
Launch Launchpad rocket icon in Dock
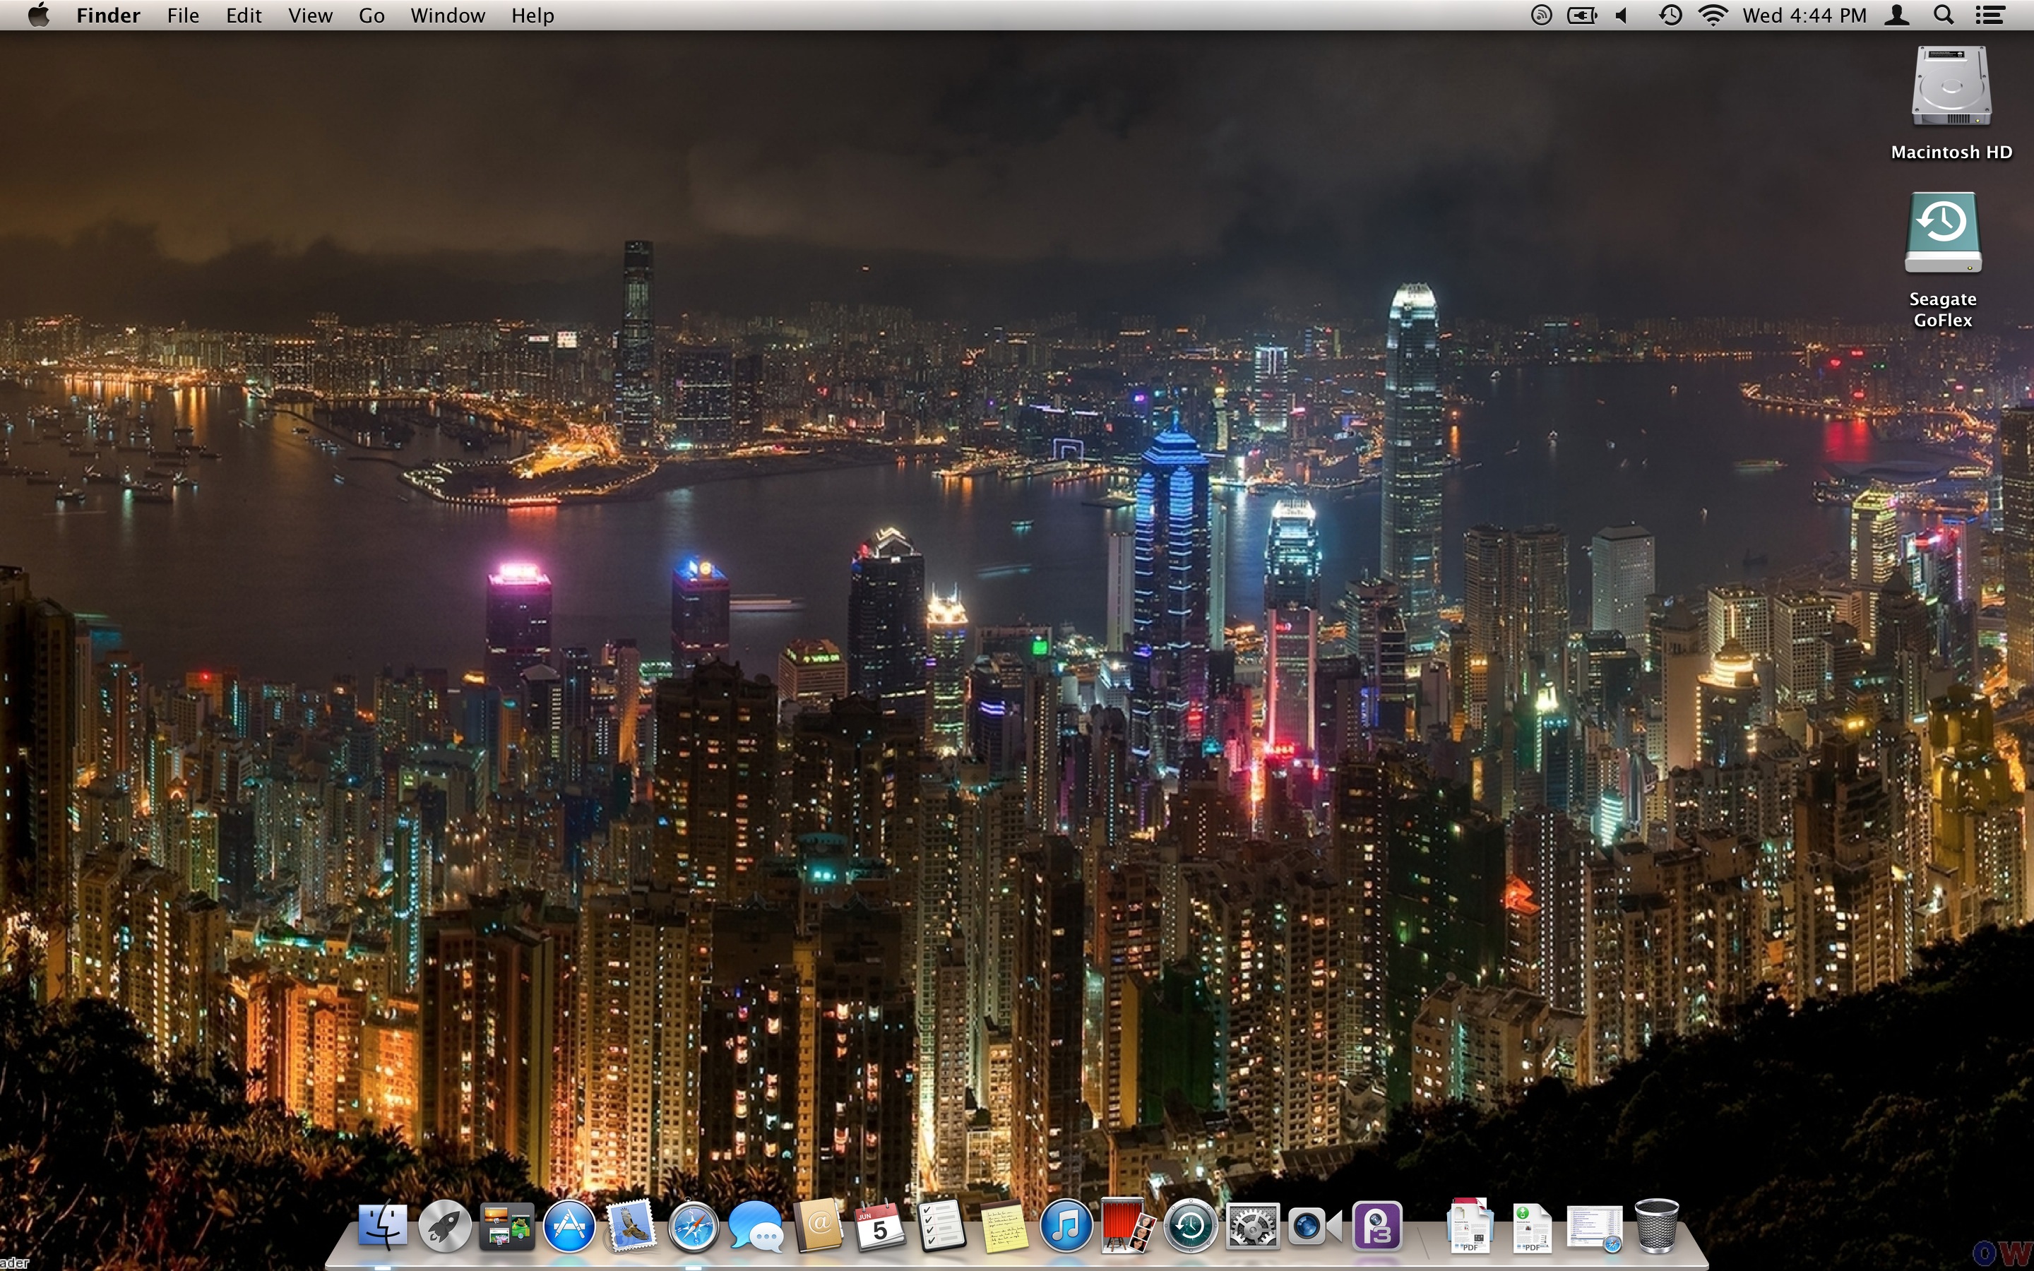[x=445, y=1226]
